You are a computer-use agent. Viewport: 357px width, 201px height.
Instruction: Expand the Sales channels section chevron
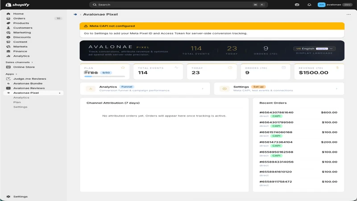(x=32, y=62)
